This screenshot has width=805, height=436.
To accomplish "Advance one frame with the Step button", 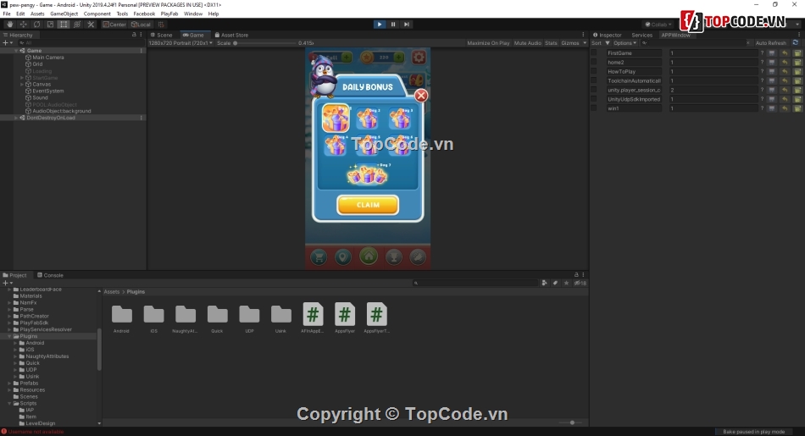I will (x=407, y=24).
